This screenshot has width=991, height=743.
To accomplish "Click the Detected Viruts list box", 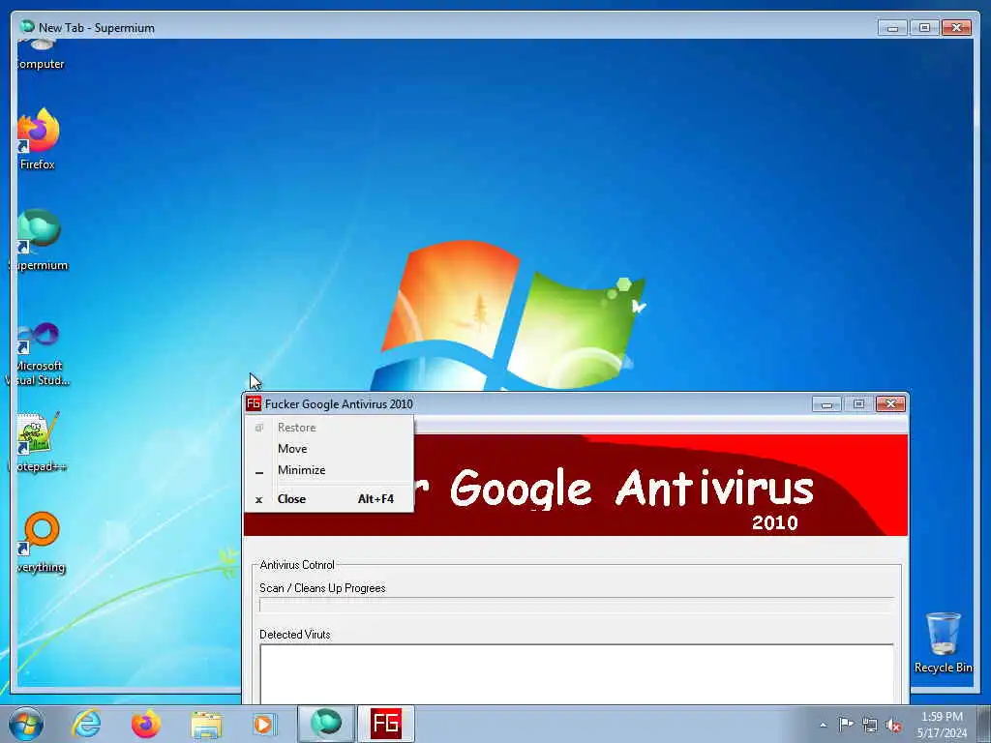I will 577,674.
